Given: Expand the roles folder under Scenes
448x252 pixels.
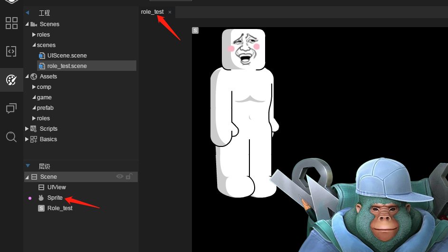Looking at the screenshot, I should (x=34, y=35).
